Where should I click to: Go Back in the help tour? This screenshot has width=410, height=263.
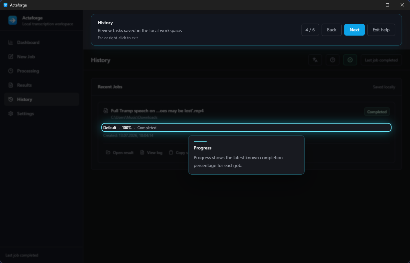tap(332, 30)
